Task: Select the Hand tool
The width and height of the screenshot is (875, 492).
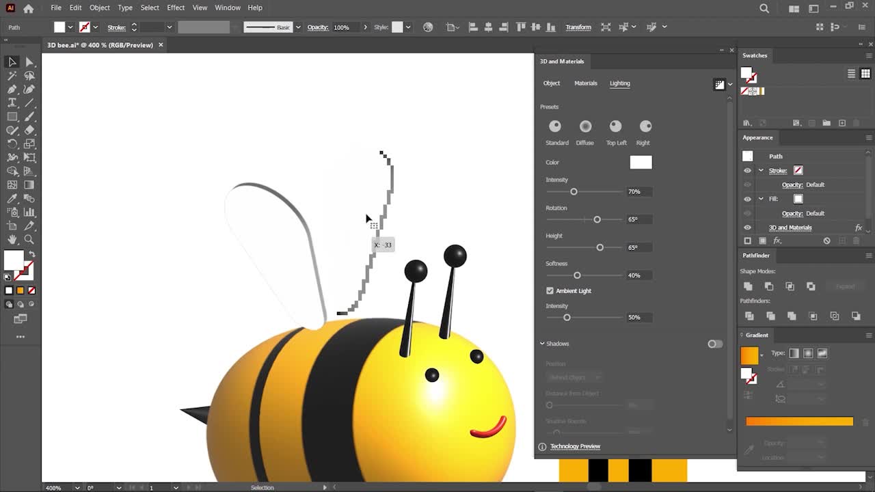Action: [x=12, y=240]
